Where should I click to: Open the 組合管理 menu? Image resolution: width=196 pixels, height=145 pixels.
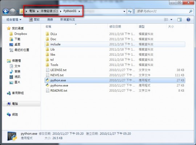14,20
